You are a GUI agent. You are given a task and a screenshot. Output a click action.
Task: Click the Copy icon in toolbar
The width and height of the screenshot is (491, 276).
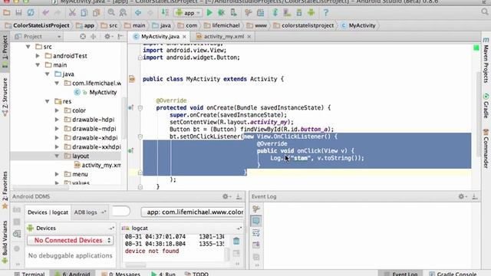[x=84, y=13]
